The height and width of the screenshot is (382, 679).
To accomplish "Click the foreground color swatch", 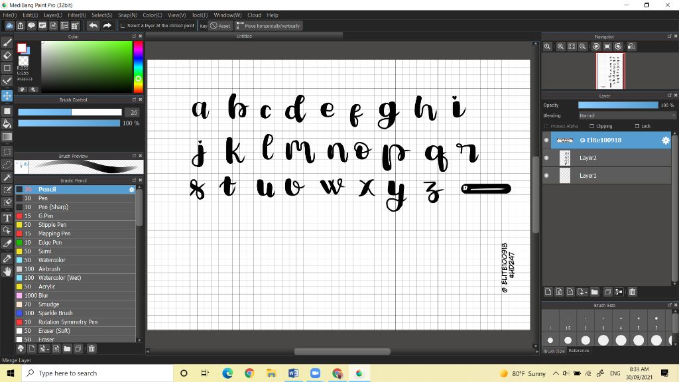I will click(x=22, y=48).
